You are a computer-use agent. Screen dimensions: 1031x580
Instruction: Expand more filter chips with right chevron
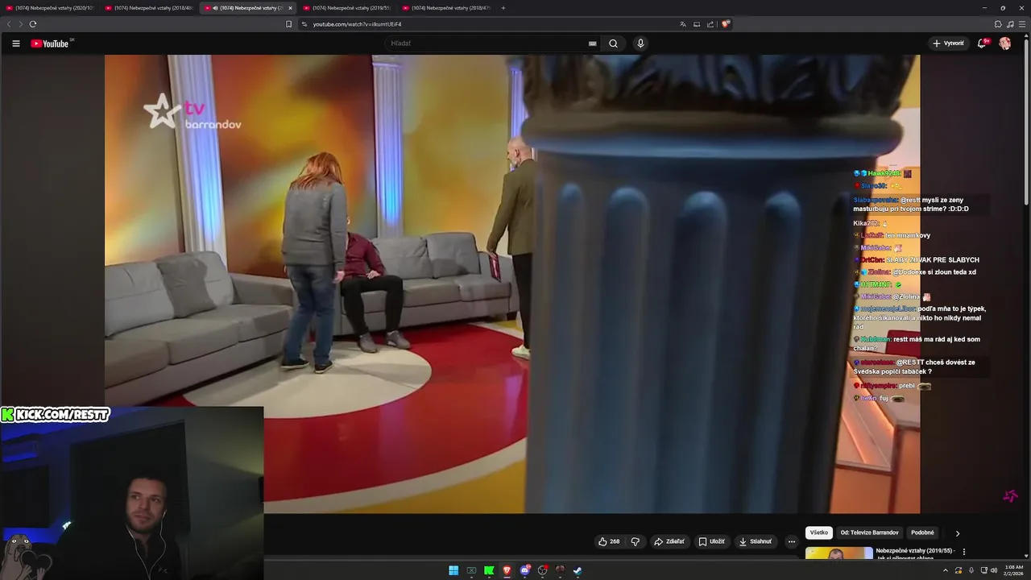[958, 533]
